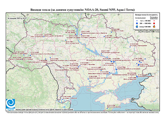Click the blue marker near Mariupol
This screenshot has height=117, width=165.
(137, 76)
